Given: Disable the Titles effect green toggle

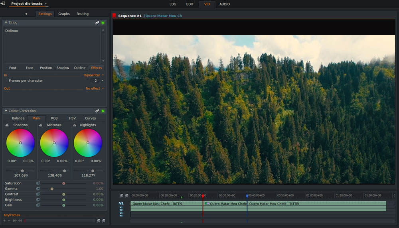Looking at the screenshot, I should [103, 23].
